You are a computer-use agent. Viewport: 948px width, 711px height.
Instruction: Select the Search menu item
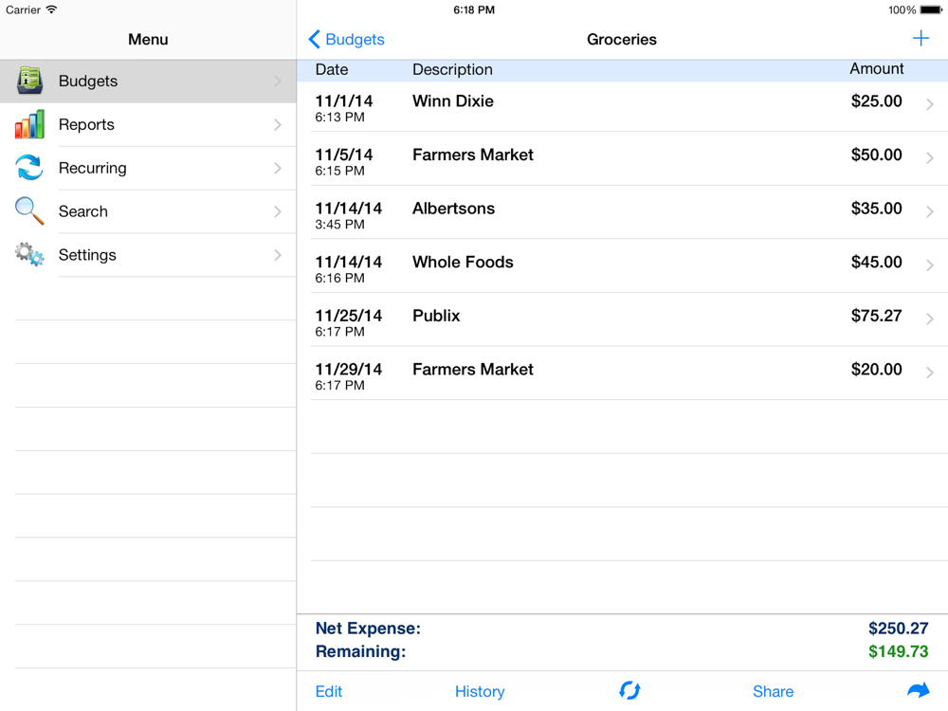tap(148, 211)
